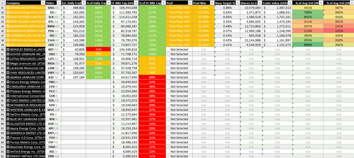Click the stock icon beside BANNERMAN RESOURCES
Viewport: 354px width, 158px height.
click(8, 26)
